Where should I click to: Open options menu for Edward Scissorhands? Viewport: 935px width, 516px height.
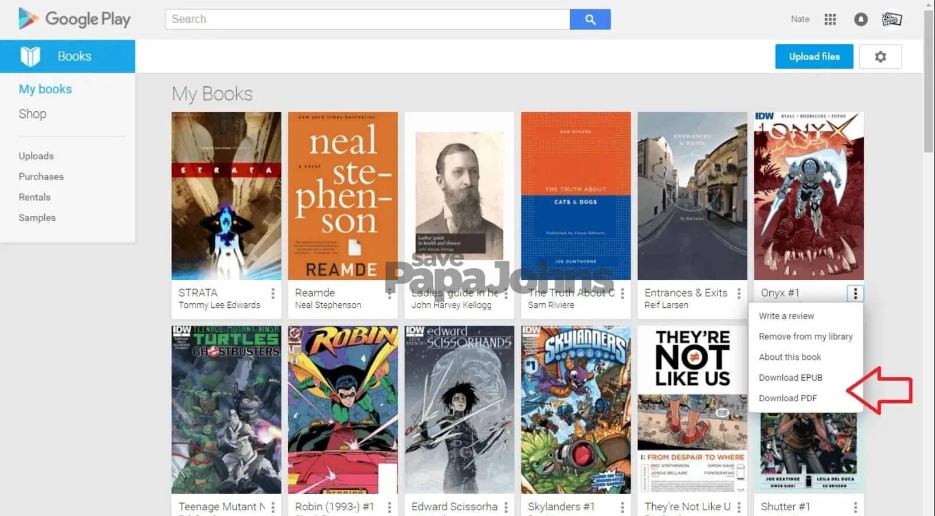click(x=506, y=507)
